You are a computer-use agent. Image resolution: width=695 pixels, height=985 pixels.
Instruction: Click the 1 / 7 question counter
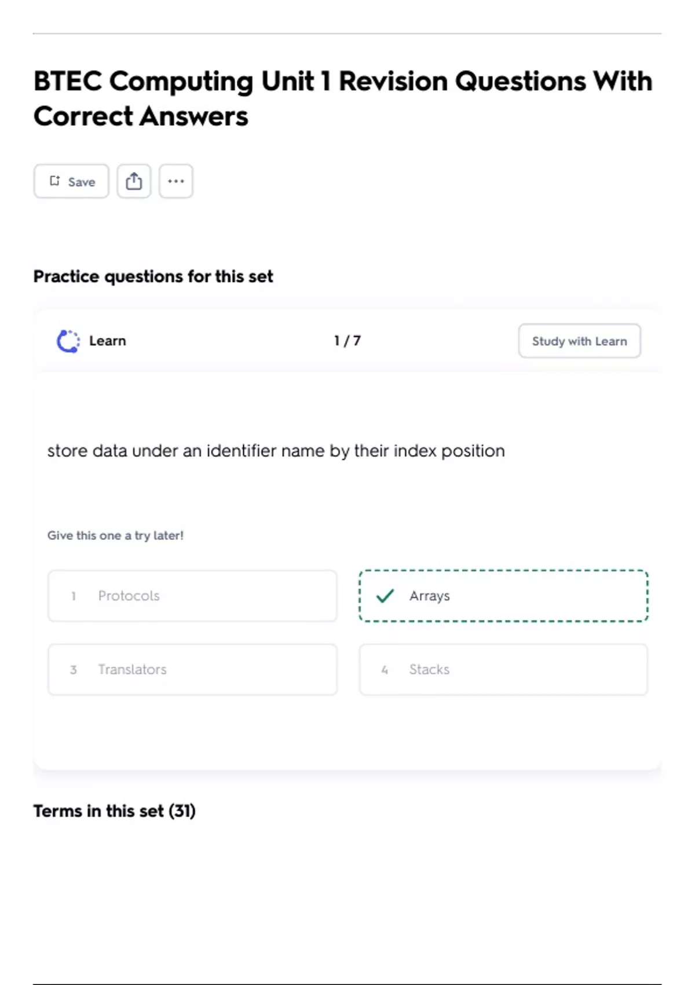347,341
